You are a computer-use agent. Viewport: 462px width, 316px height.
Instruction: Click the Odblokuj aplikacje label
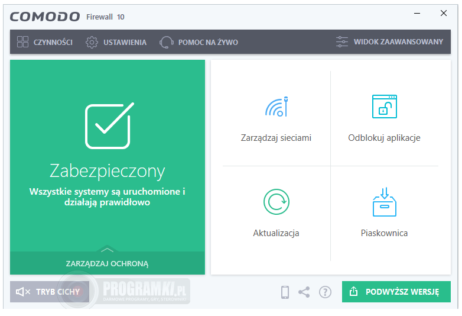coord(384,138)
